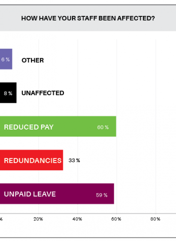Click the UNAFFECTED category label
The width and height of the screenshot is (176, 241).
[x=43, y=93]
